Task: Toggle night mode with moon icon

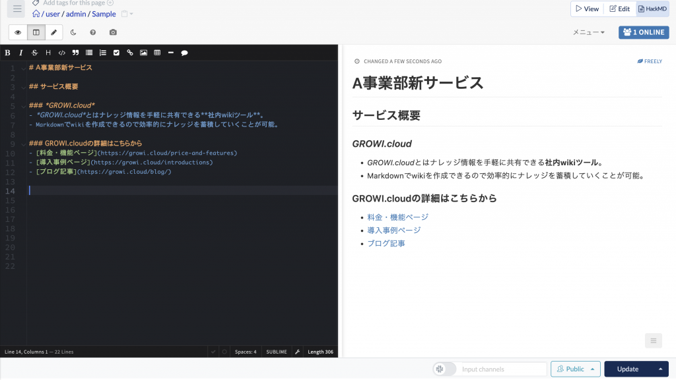Action: point(73,32)
